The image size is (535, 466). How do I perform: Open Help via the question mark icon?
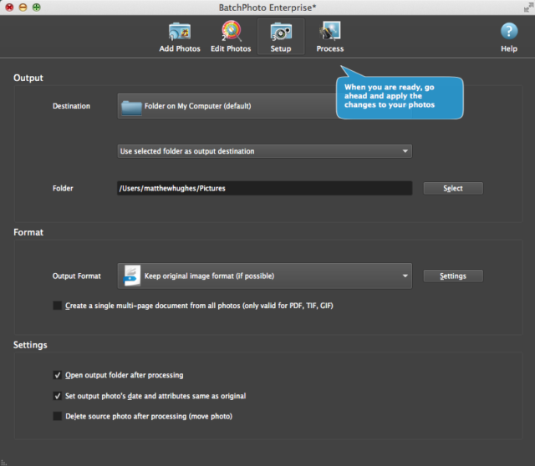pos(508,33)
